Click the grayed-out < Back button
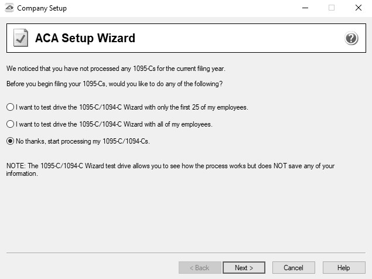372x279 pixels. tap(200, 268)
